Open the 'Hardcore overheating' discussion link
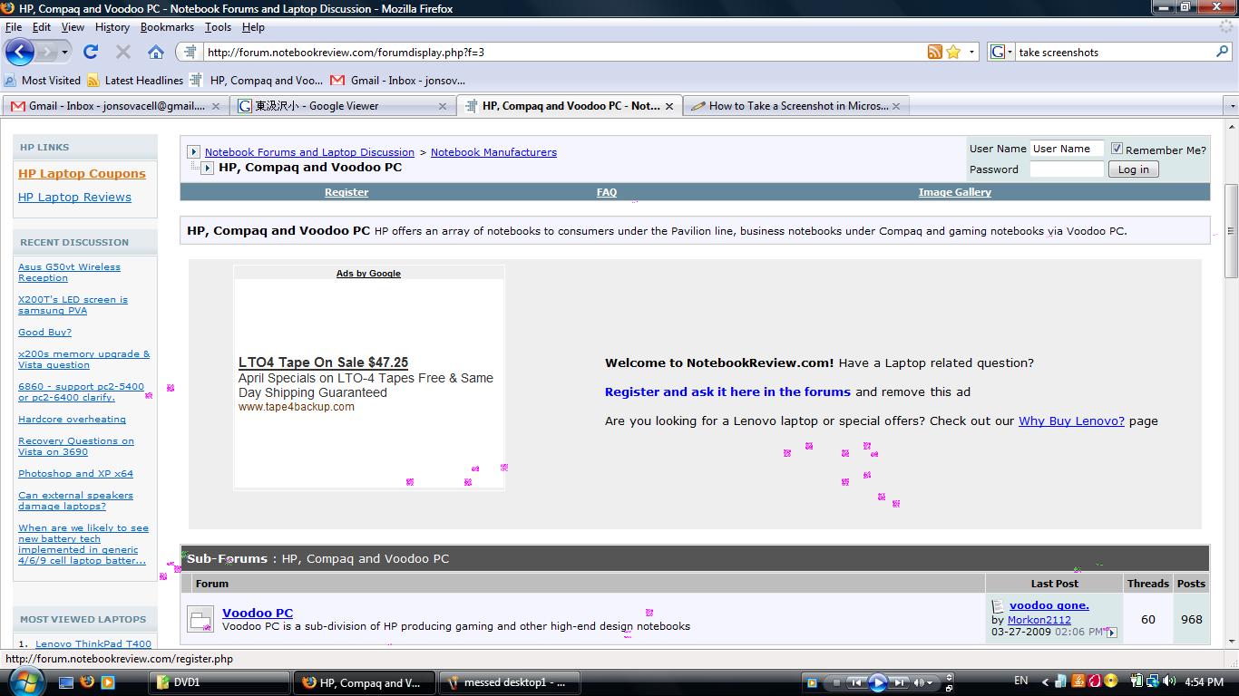The width and height of the screenshot is (1239, 696). pyautogui.click(x=72, y=420)
